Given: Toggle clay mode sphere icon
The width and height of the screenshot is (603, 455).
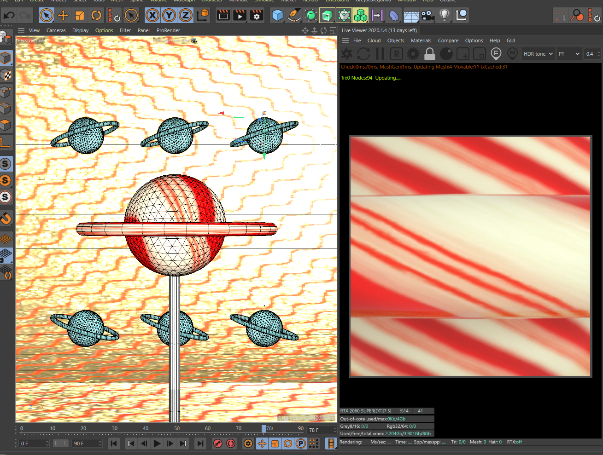Looking at the screenshot, I should pos(446,54).
